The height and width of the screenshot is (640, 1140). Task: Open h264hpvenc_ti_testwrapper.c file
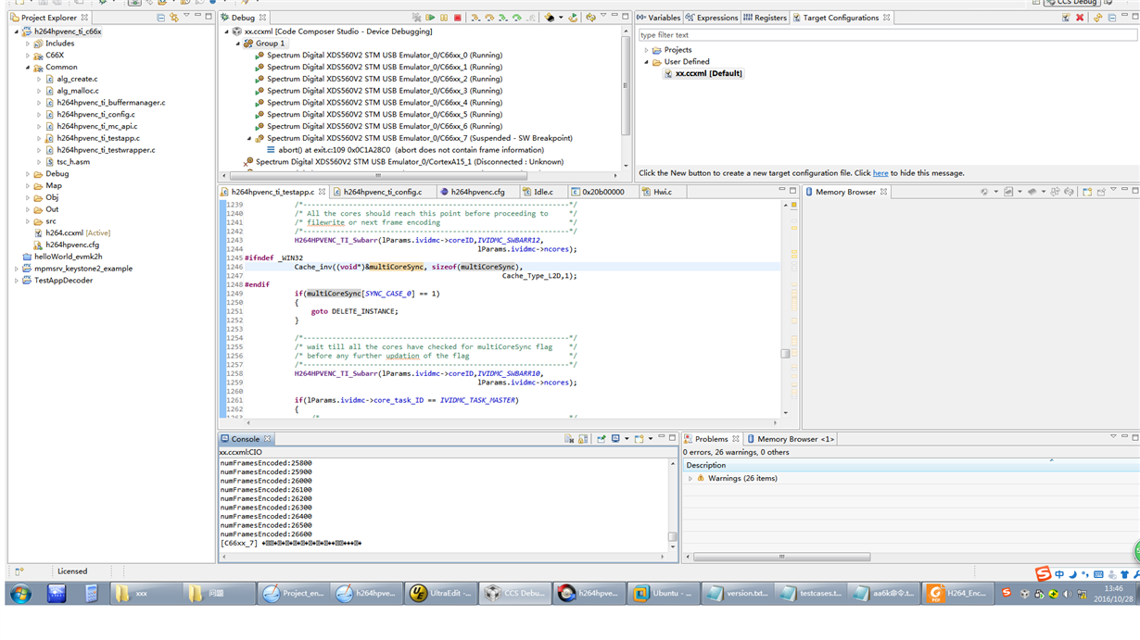(x=106, y=150)
